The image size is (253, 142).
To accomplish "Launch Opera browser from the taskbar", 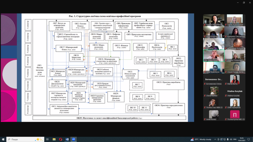I will [x=61, y=139].
